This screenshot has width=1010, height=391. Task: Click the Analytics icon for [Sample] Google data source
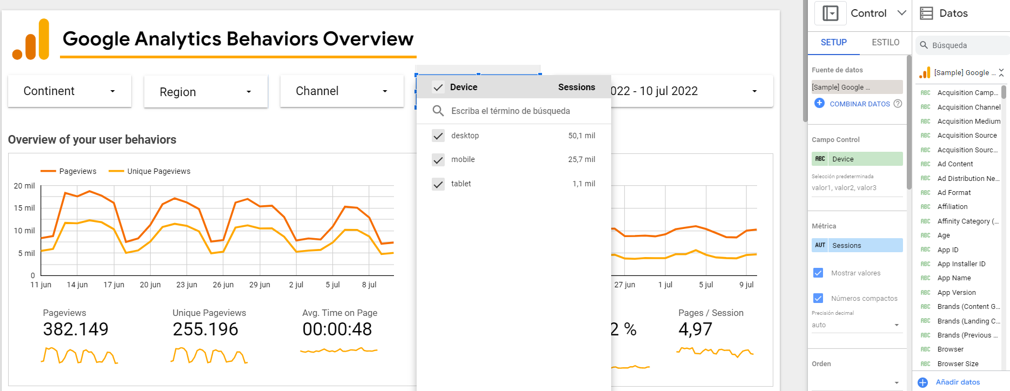[x=925, y=72]
